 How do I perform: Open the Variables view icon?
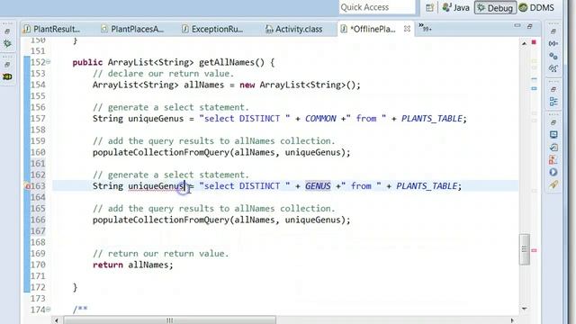click(x=553, y=44)
